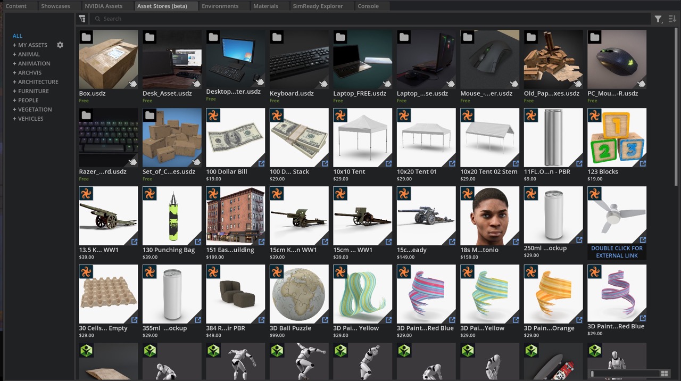This screenshot has width=681, height=381.
Task: Expand VEHICLES category
Action: tap(15, 119)
